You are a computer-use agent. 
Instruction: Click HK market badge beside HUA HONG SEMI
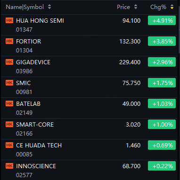[x=9, y=20]
